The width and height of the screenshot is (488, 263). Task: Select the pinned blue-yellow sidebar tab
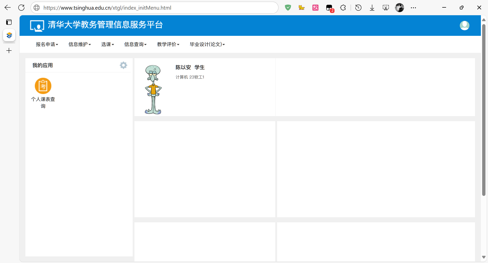(9, 35)
